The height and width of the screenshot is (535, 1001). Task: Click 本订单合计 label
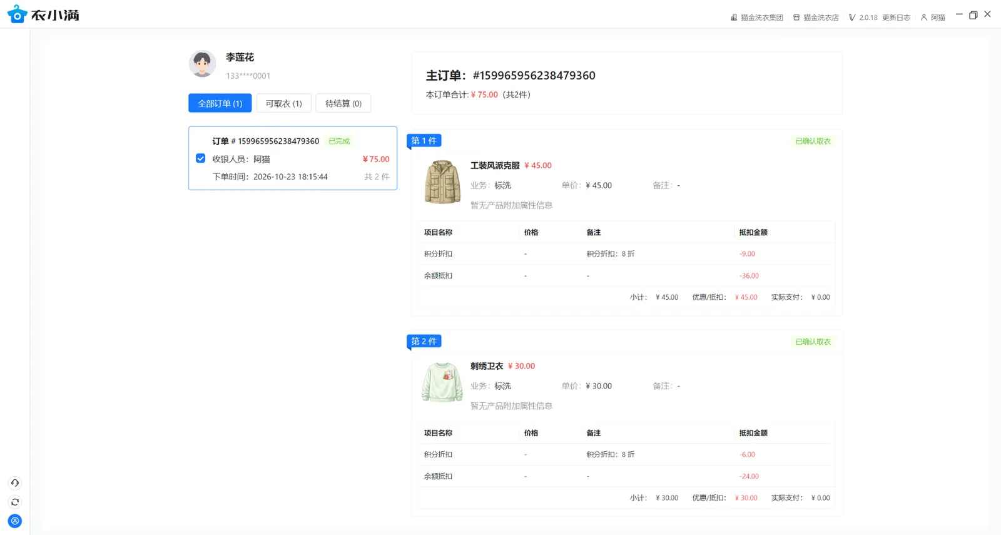point(447,94)
